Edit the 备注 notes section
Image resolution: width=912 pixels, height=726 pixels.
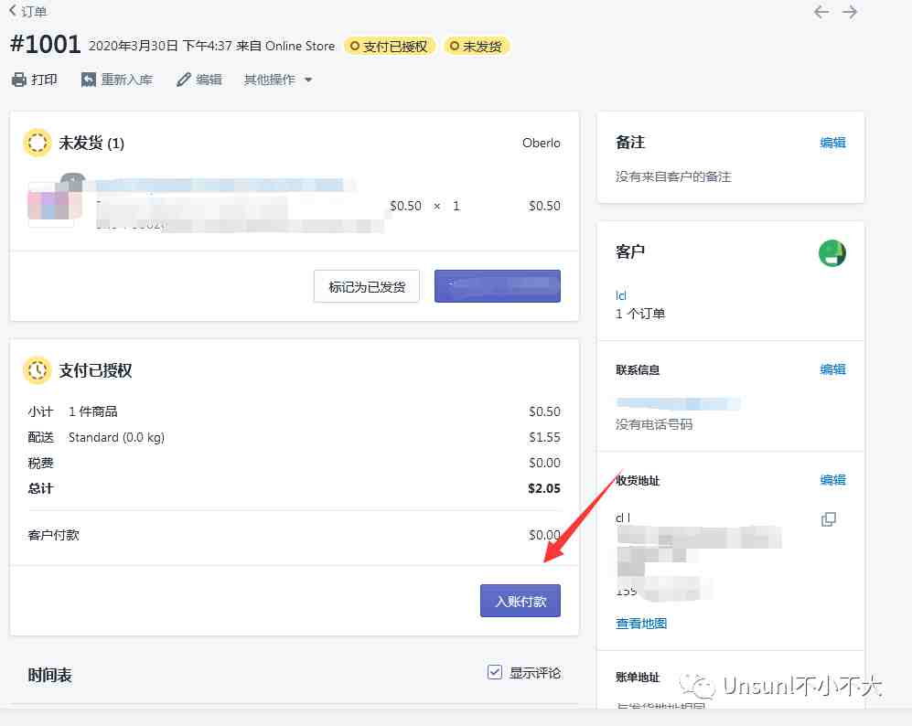click(832, 143)
